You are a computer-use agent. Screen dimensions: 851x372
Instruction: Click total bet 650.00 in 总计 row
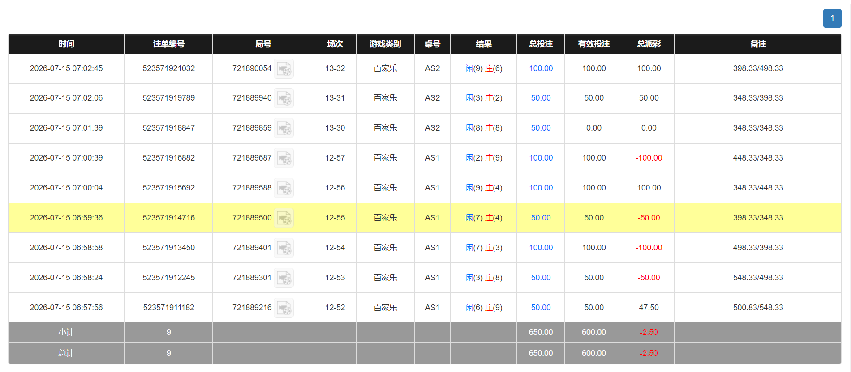pyautogui.click(x=541, y=353)
